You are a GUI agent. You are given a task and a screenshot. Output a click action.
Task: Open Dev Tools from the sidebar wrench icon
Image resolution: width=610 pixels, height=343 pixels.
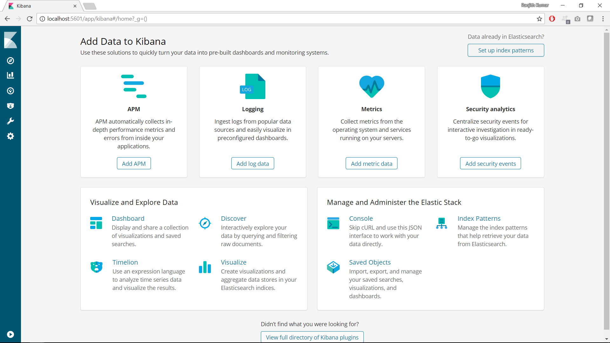10,121
